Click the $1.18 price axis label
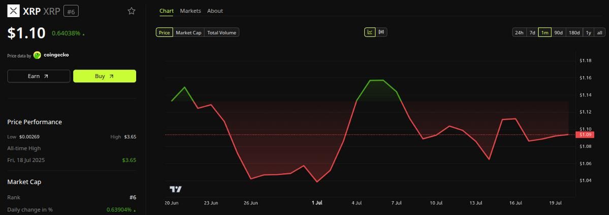 tap(585, 60)
